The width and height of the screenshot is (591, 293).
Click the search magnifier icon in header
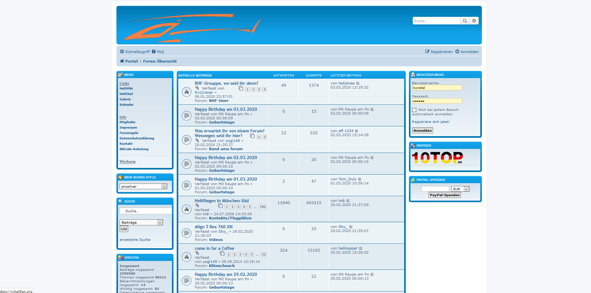(465, 21)
